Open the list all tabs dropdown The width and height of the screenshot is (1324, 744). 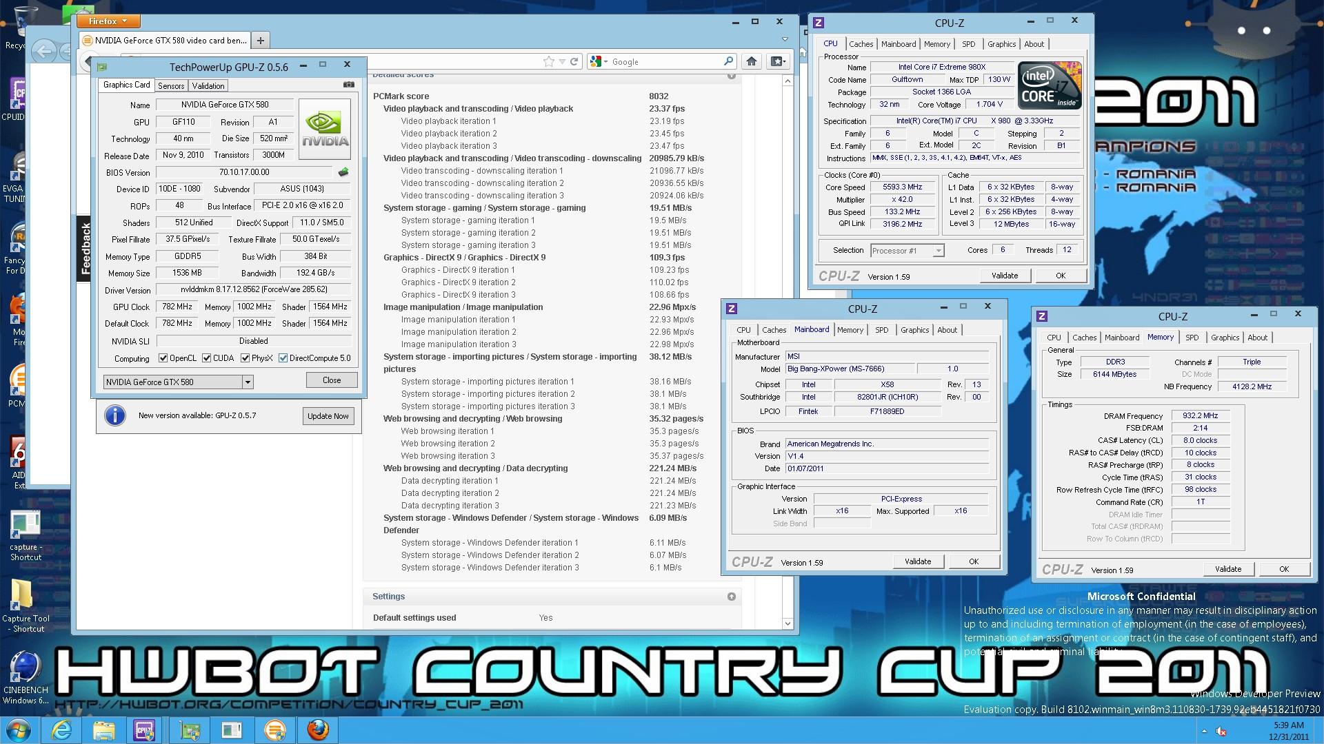tap(785, 40)
